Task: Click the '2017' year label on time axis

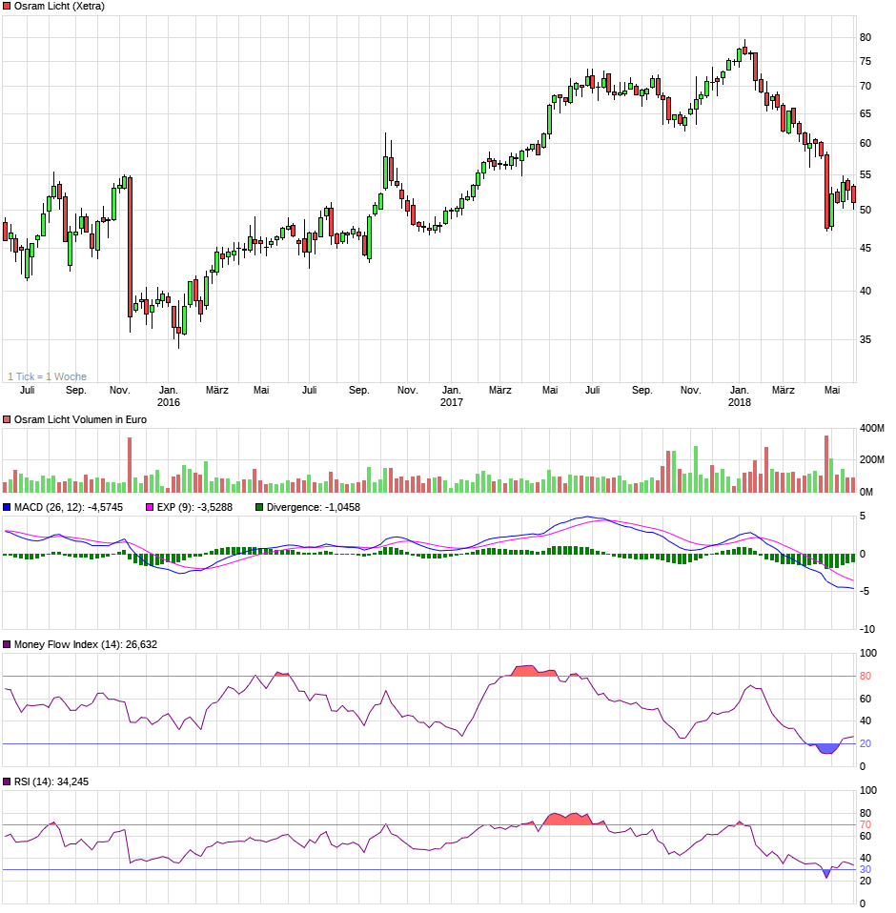Action: click(x=451, y=402)
